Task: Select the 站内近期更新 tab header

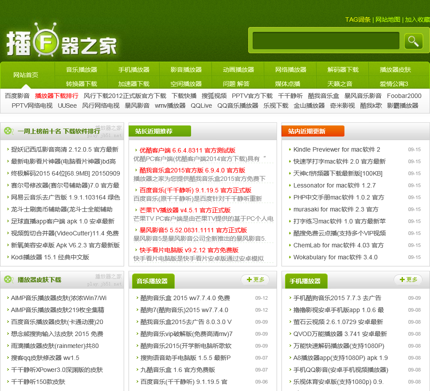Action: pos(313,131)
